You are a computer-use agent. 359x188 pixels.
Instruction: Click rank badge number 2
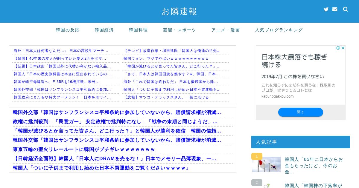coord(257,183)
